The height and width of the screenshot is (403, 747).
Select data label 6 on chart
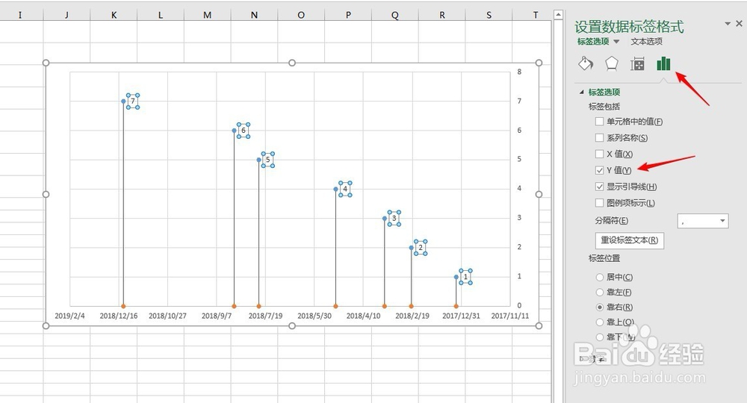(x=244, y=131)
